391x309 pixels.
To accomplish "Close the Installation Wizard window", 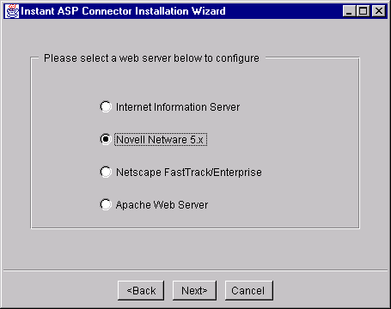I will pos(379,11).
